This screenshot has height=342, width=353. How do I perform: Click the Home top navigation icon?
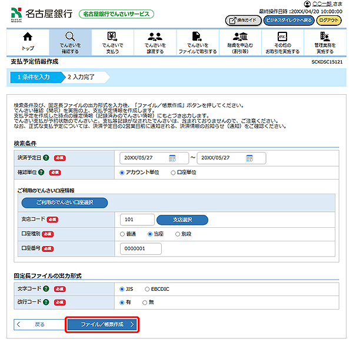(x=28, y=42)
